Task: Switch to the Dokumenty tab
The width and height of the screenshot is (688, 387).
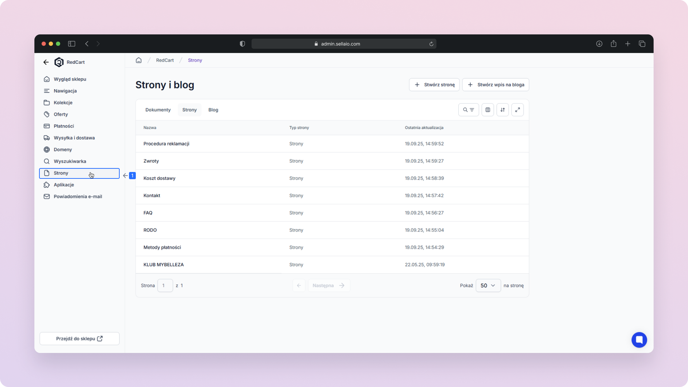Action: tap(158, 110)
